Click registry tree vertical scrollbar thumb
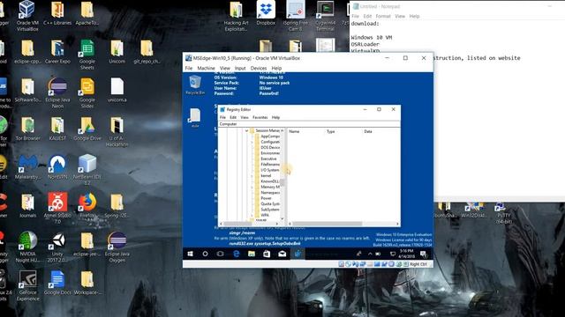 coord(282,182)
